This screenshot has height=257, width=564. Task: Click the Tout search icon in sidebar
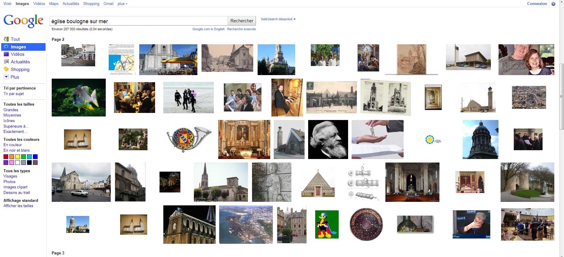[x=6, y=39]
